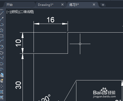Viewport: 123px width, 101px height.
Task: Select the 16 dimension text
Action: [50, 20]
